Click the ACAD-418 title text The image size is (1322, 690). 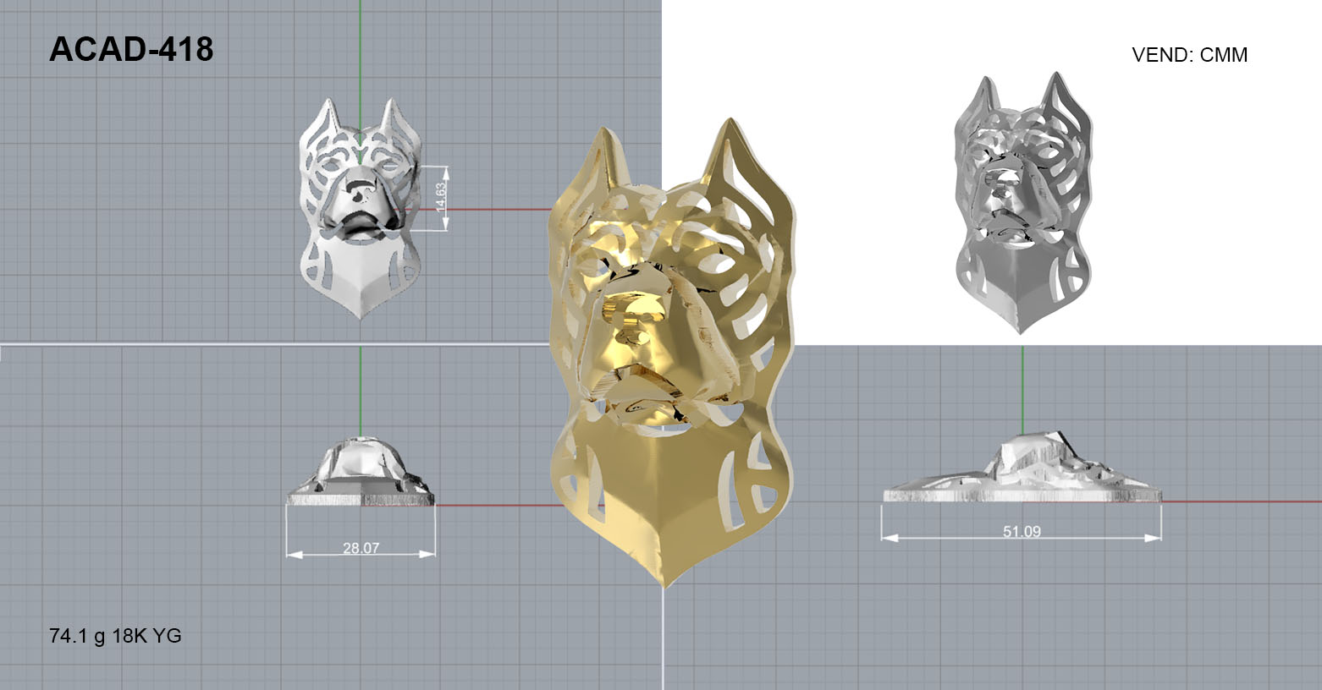[x=131, y=50]
